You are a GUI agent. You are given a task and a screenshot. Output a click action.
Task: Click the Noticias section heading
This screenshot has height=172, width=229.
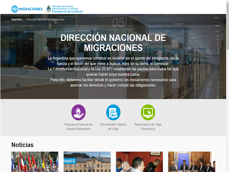[x=23, y=145]
